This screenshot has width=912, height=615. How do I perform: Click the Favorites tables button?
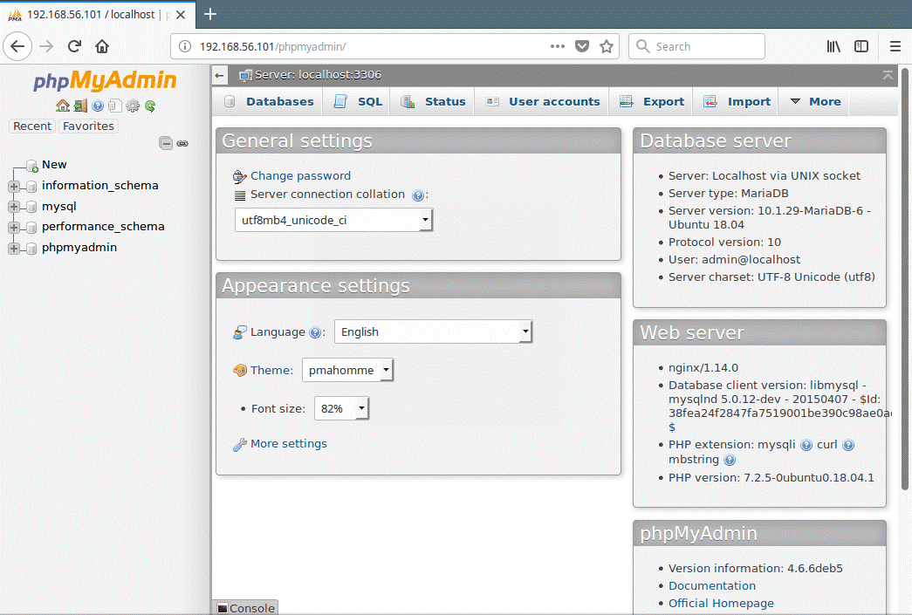coord(88,126)
